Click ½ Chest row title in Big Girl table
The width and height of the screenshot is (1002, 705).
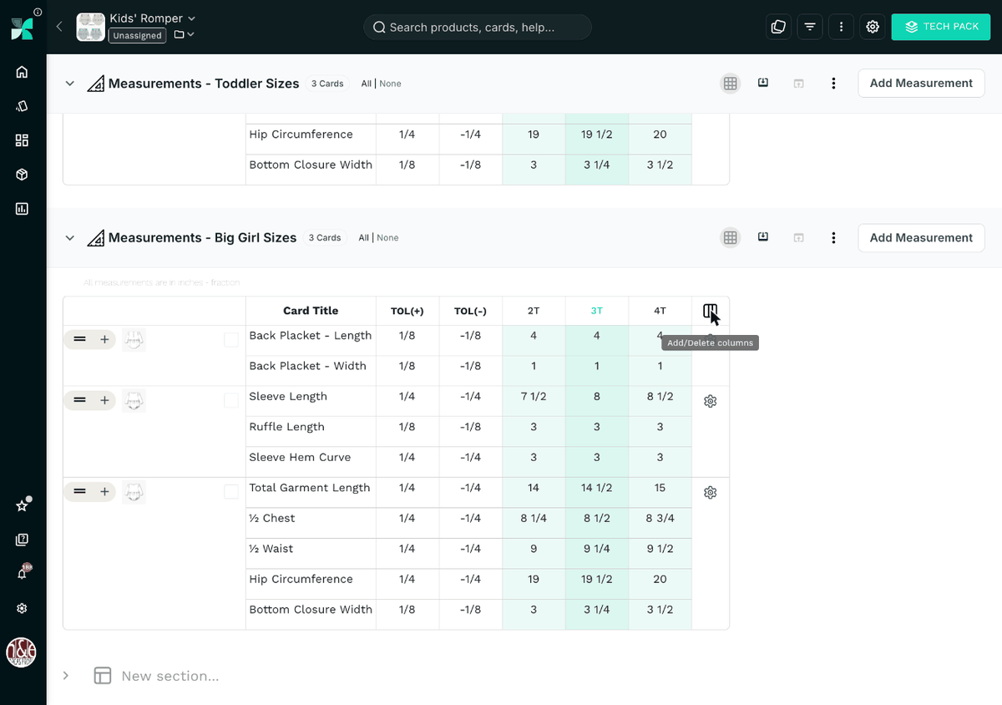point(272,519)
